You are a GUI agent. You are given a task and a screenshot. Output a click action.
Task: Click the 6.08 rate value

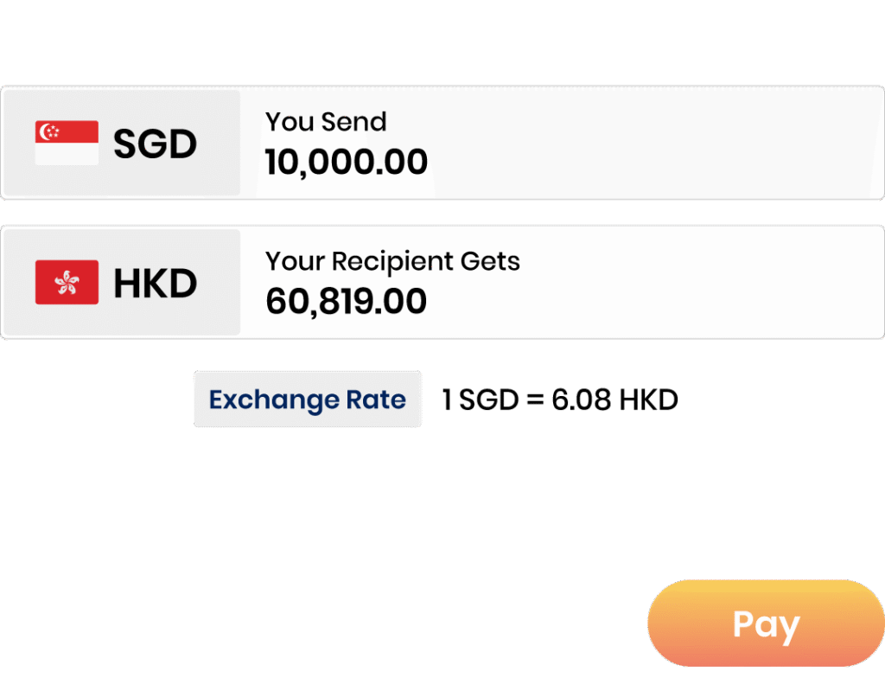(582, 400)
